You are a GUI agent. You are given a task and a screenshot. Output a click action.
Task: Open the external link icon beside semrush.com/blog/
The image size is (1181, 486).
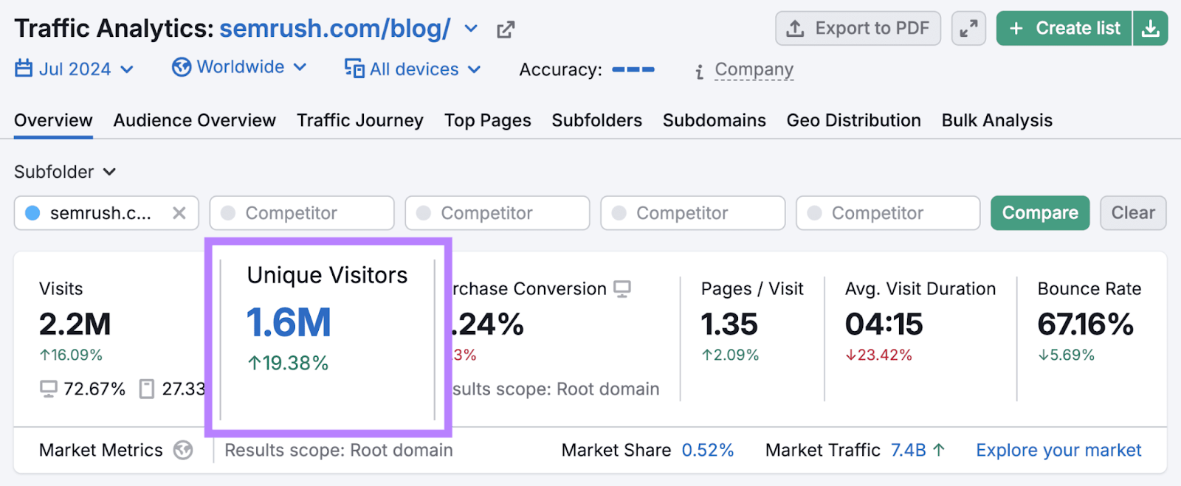[x=506, y=29]
